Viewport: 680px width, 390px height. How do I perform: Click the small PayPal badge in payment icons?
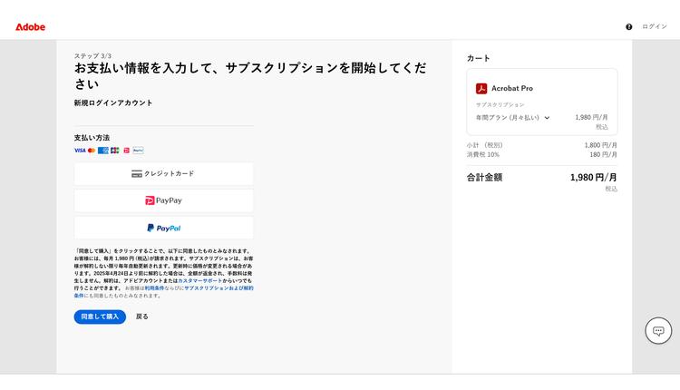pos(139,151)
